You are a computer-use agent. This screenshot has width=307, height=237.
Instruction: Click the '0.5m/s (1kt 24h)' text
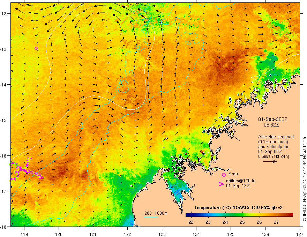[x=274, y=156]
